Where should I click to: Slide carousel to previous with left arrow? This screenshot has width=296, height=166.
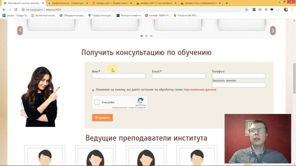[20, 30]
